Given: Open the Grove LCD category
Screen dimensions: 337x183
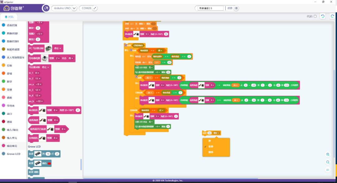Looking at the screenshot, I should pyautogui.click(x=13, y=154).
